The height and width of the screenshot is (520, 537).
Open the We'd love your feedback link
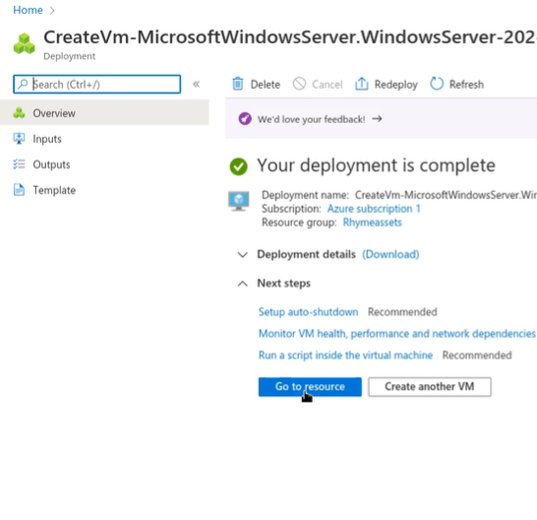(311, 119)
